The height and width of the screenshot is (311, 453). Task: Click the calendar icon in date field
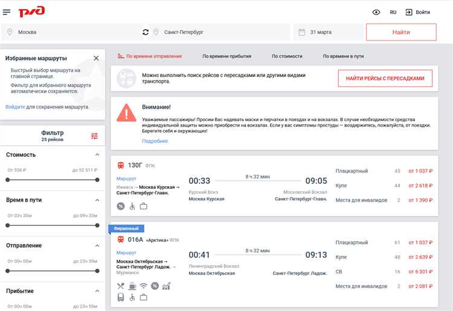[x=301, y=32]
